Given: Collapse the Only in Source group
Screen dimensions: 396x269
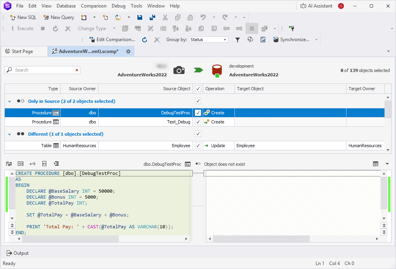Looking at the screenshot, I should [10, 101].
